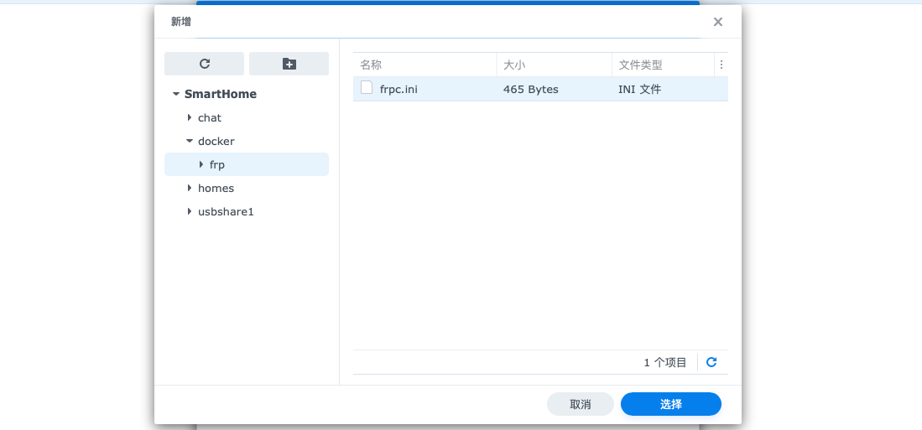This screenshot has height=430, width=922.
Task: Select the usbshare1 folder in tree
Action: pos(226,212)
